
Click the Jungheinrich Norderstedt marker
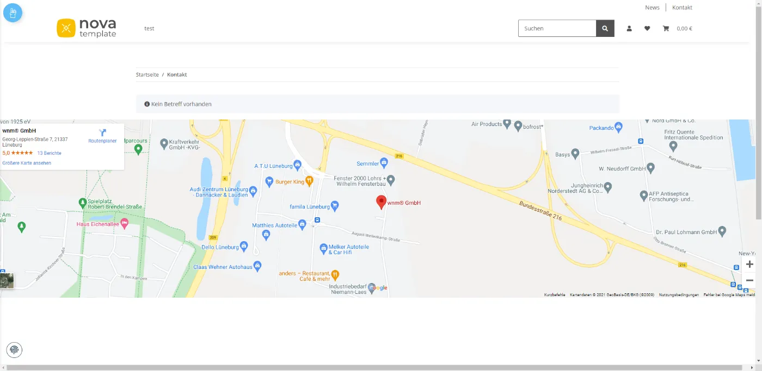(x=609, y=187)
